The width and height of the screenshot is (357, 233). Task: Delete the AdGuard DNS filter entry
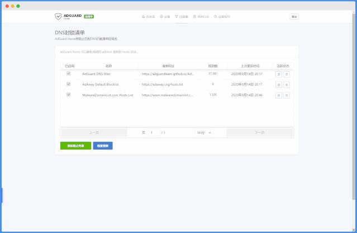(x=287, y=74)
